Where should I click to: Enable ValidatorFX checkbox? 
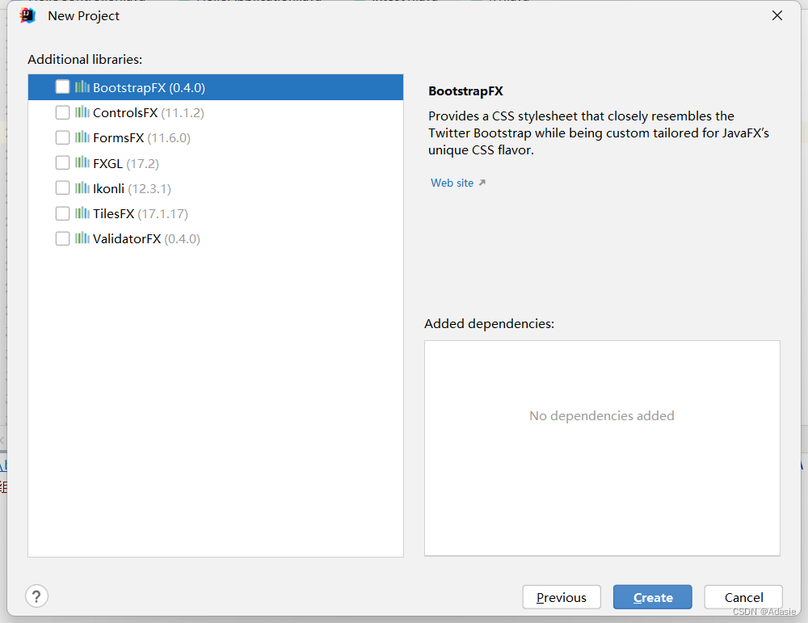point(62,238)
